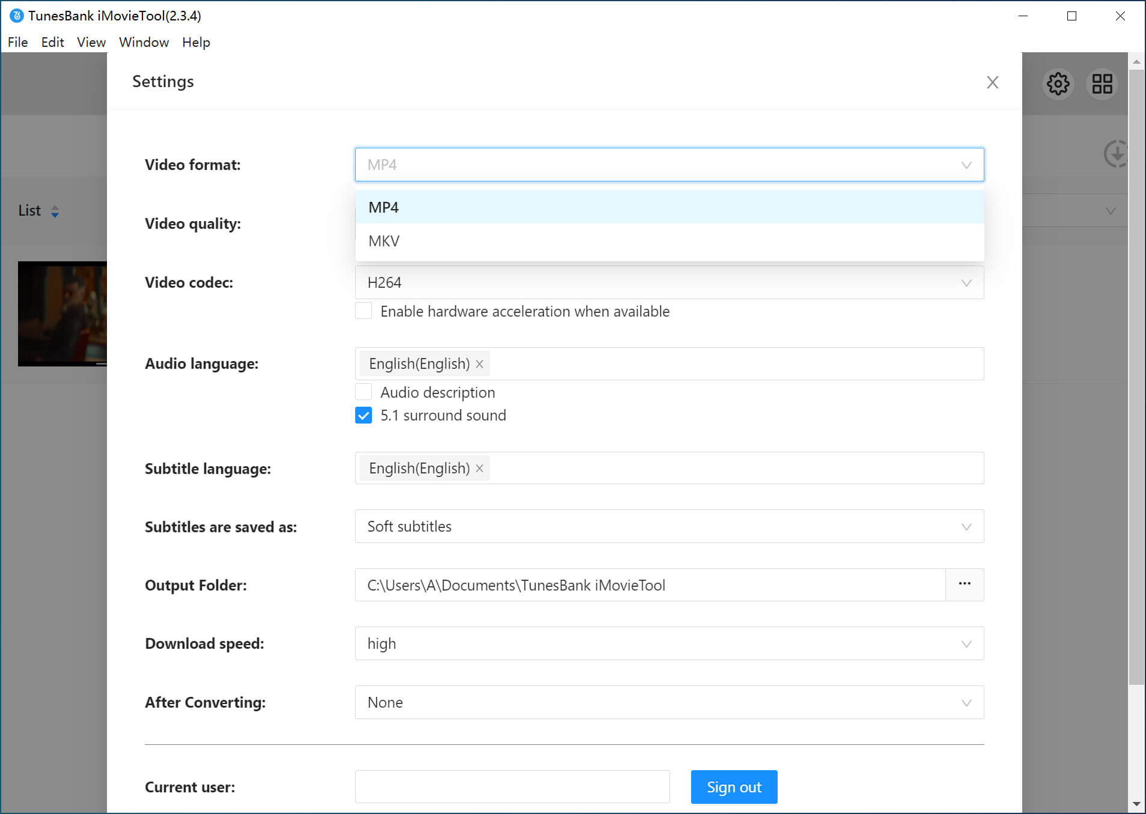1146x814 pixels.
Task: Uncheck 5.1 surround sound
Action: click(364, 415)
